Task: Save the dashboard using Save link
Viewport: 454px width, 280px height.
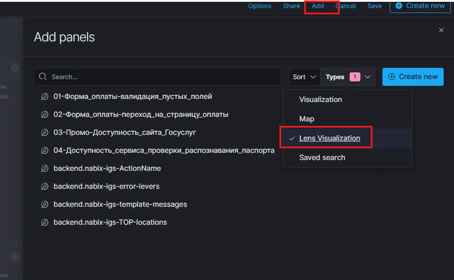Action: click(374, 6)
